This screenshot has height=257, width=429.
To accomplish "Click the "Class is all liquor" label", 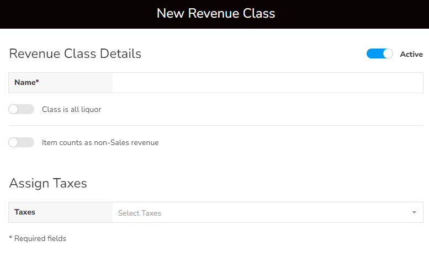I will click(x=71, y=109).
